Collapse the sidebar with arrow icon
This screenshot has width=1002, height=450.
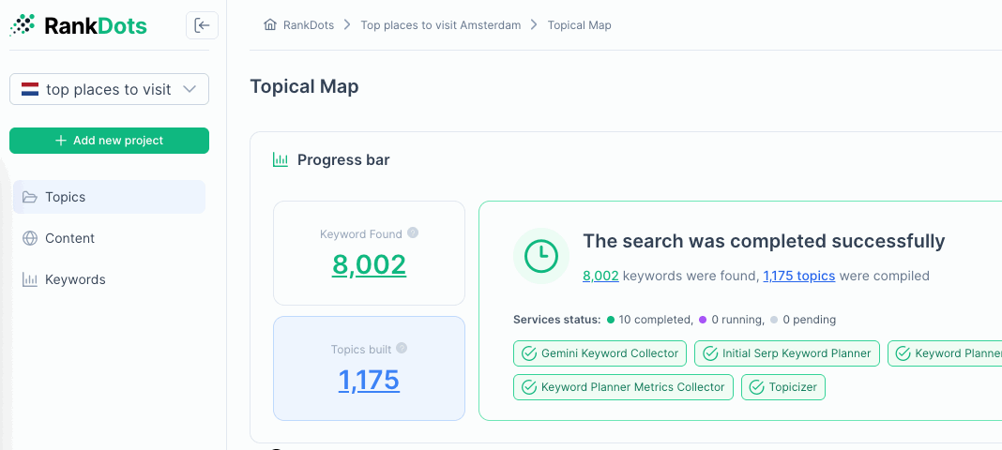click(202, 25)
